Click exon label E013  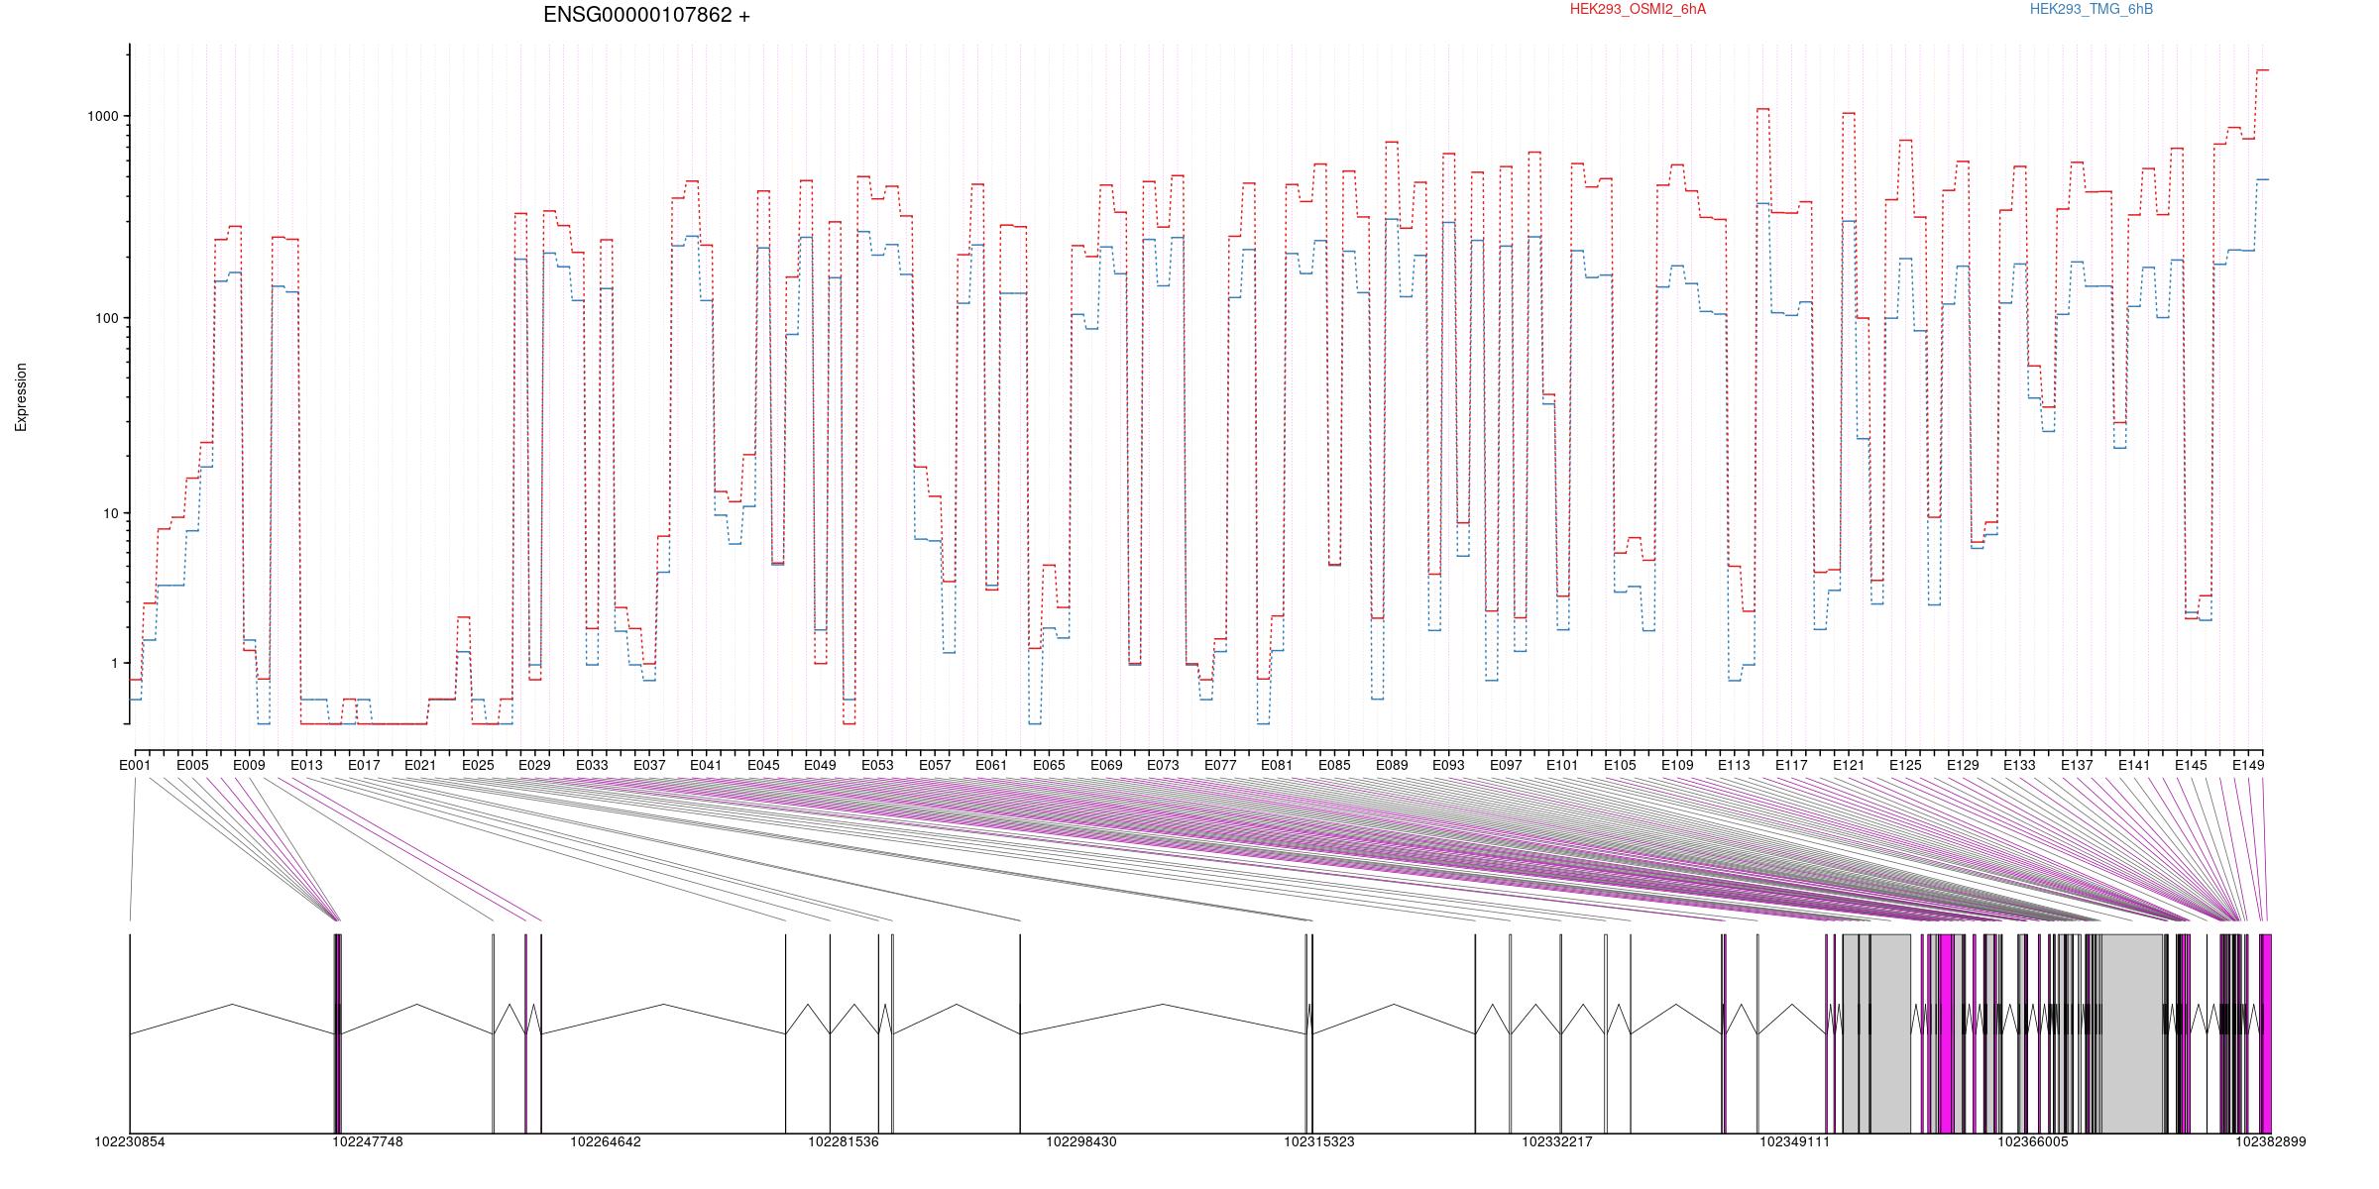306,766
